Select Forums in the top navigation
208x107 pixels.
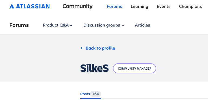tap(114, 7)
